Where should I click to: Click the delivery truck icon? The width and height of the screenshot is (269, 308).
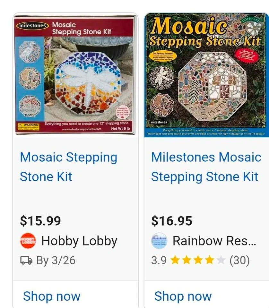tap(26, 261)
